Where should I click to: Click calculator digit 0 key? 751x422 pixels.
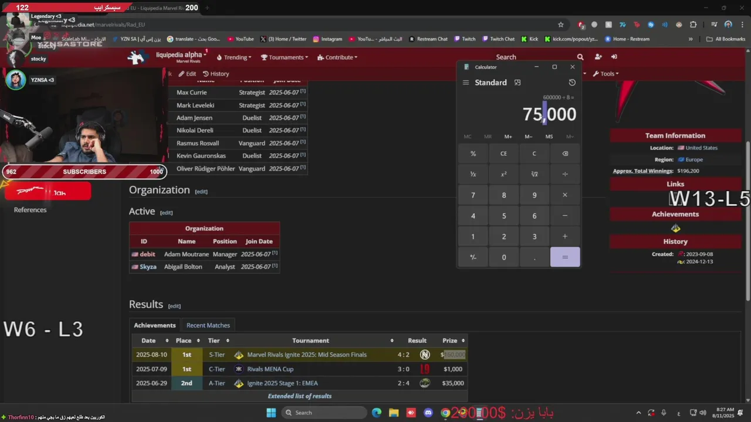pos(503,257)
